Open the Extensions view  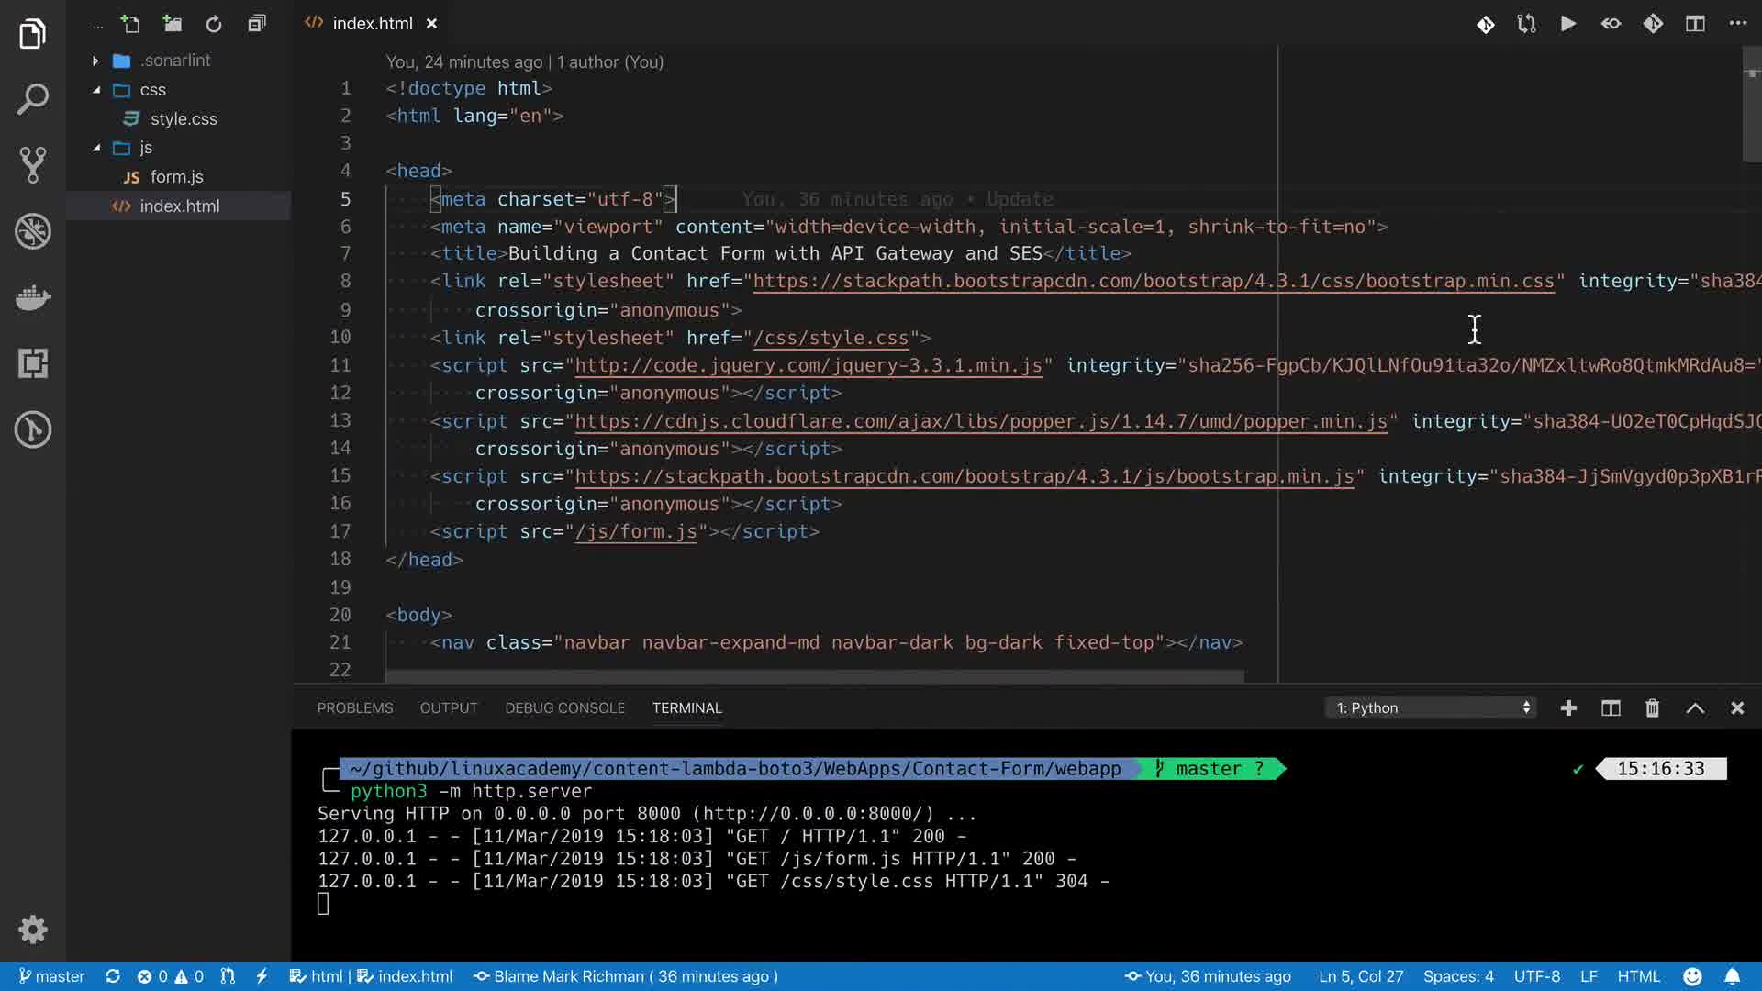pyautogui.click(x=33, y=363)
